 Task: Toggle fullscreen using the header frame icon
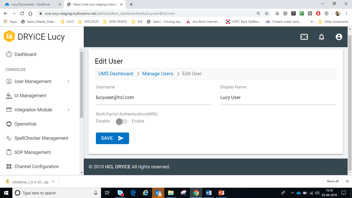point(304,37)
